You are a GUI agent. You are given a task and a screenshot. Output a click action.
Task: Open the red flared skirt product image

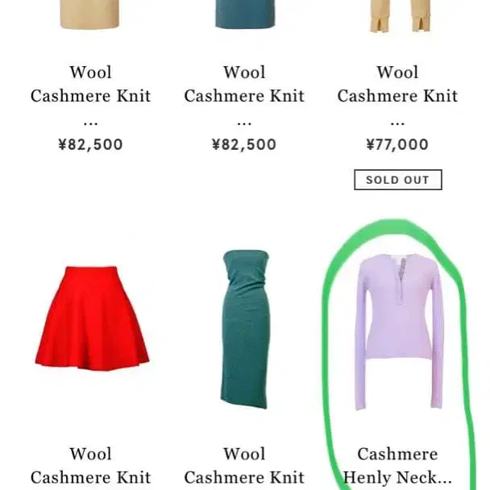click(92, 318)
